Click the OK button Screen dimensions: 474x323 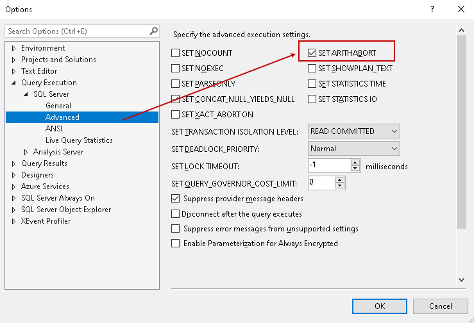(x=380, y=306)
